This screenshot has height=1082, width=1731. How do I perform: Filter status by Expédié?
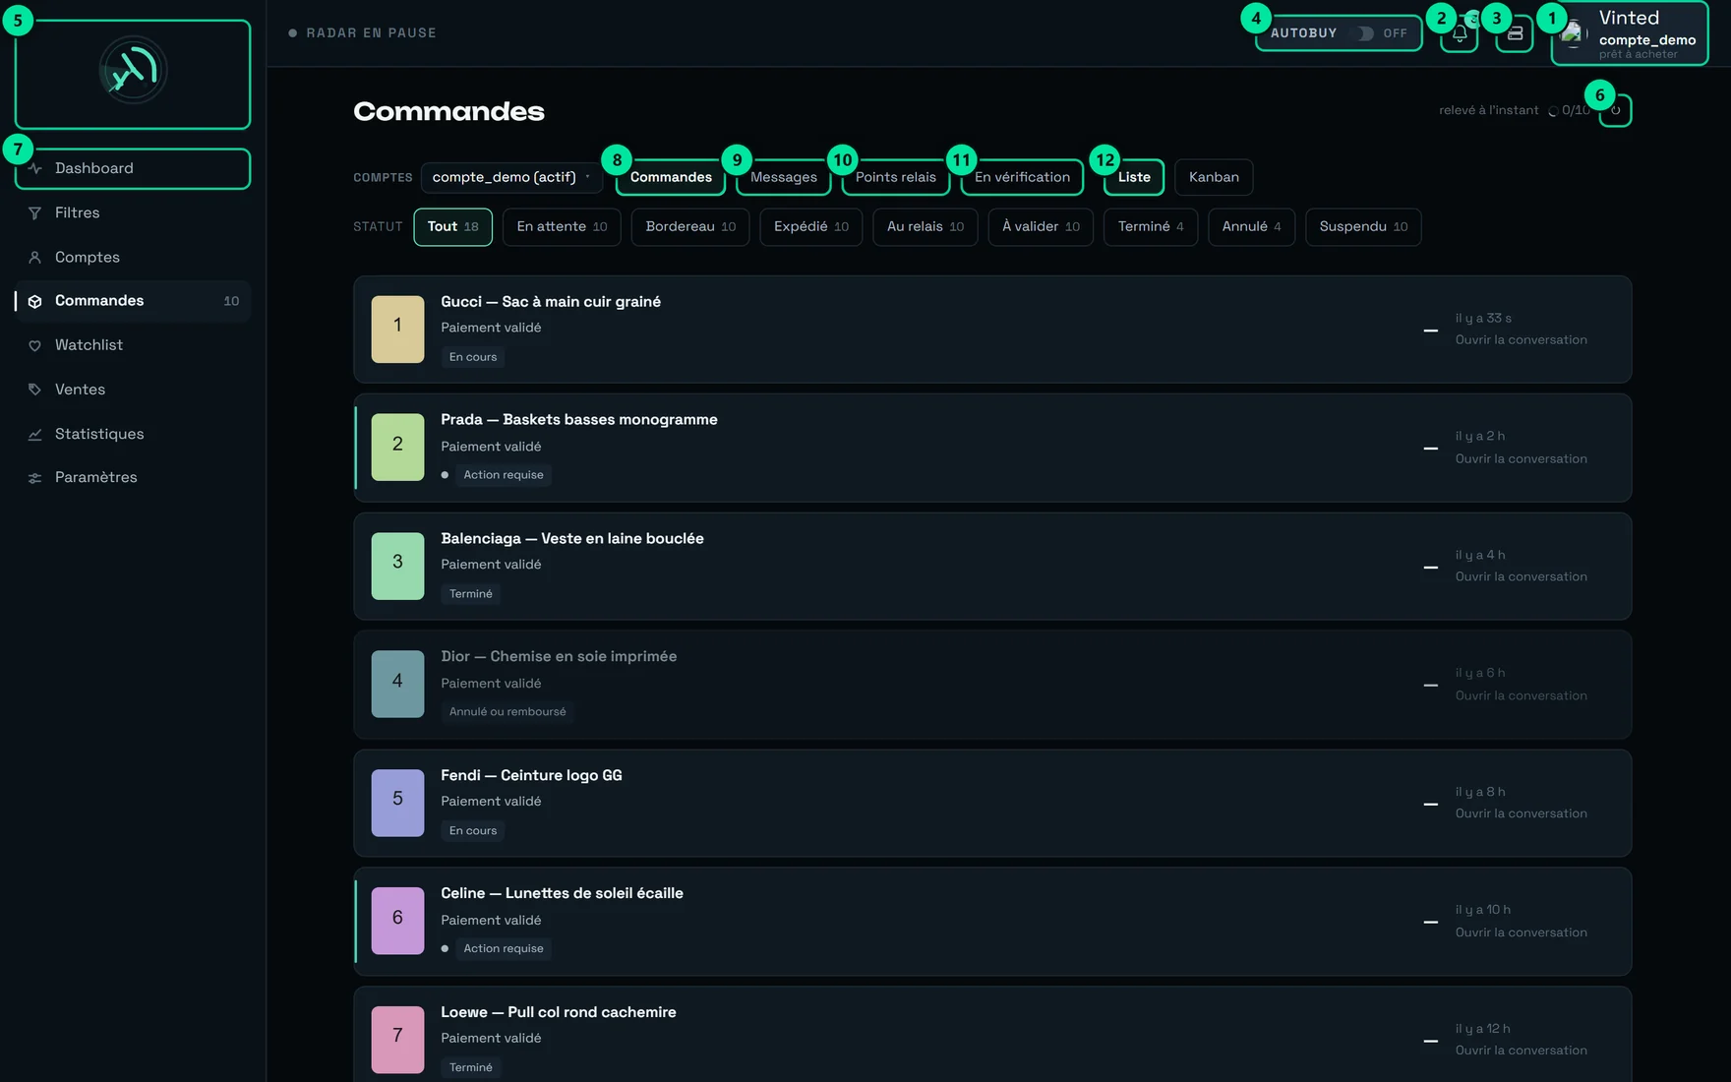(811, 227)
